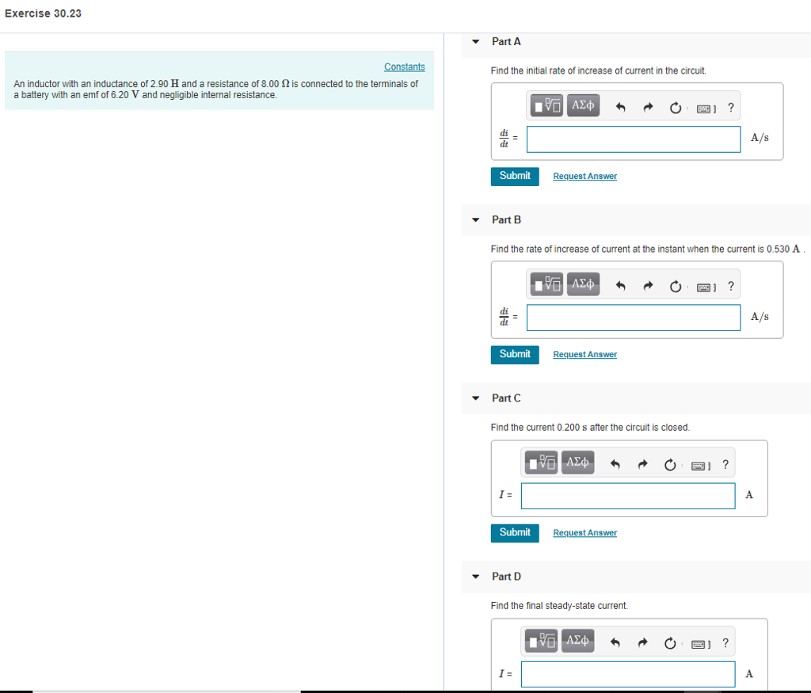Click the reset icon in Part D toolbar
Screen dimensions: 811x693
(x=670, y=643)
